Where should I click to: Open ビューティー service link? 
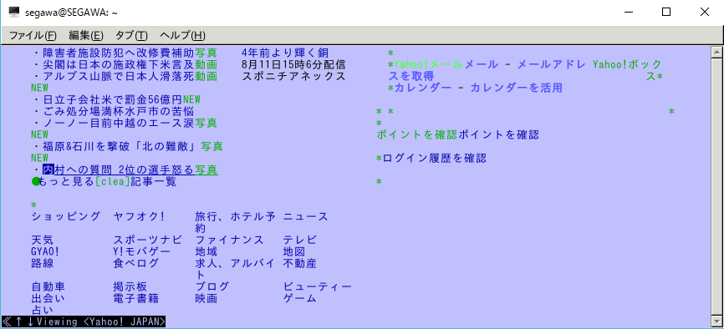[x=317, y=286]
